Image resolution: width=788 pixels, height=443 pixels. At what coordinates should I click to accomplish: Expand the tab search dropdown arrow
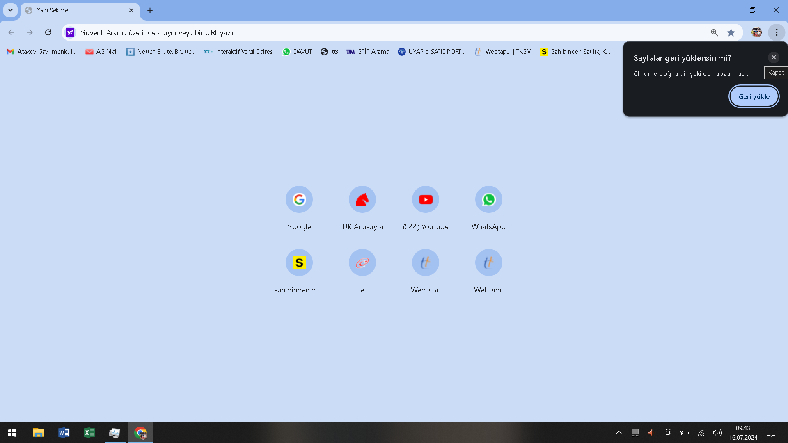(10, 10)
